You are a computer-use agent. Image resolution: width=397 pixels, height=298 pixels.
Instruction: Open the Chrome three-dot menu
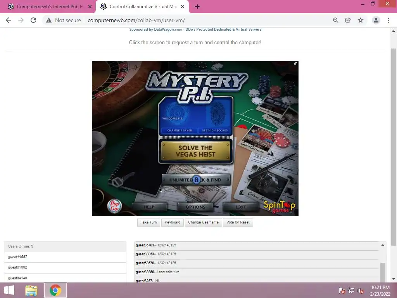(x=388, y=20)
